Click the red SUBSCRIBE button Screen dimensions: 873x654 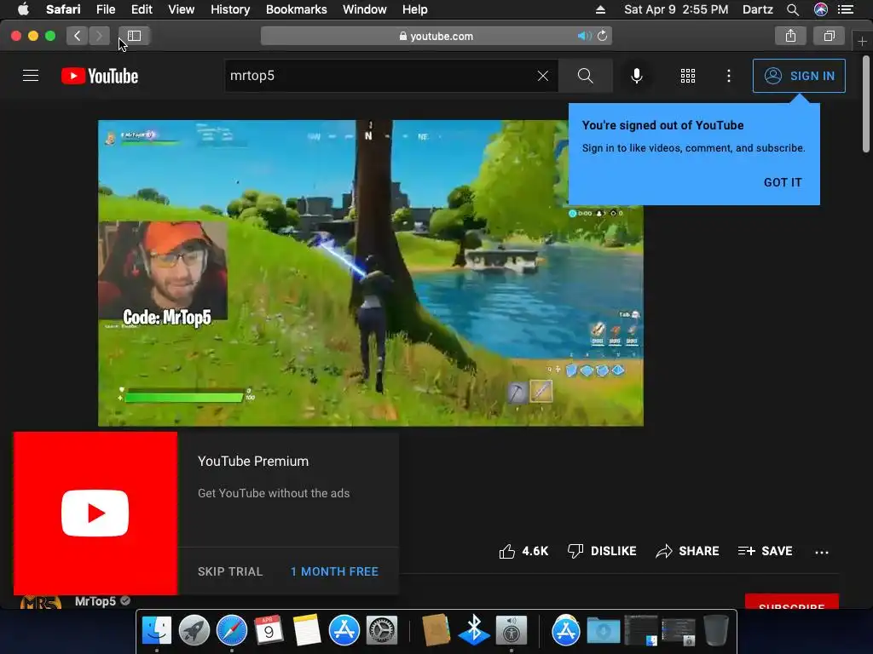click(792, 602)
